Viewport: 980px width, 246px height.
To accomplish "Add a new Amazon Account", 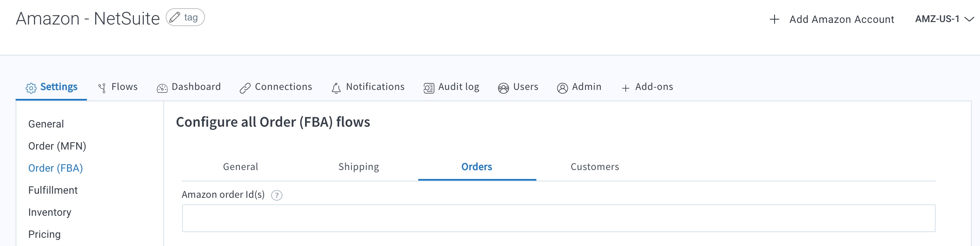I will click(832, 19).
